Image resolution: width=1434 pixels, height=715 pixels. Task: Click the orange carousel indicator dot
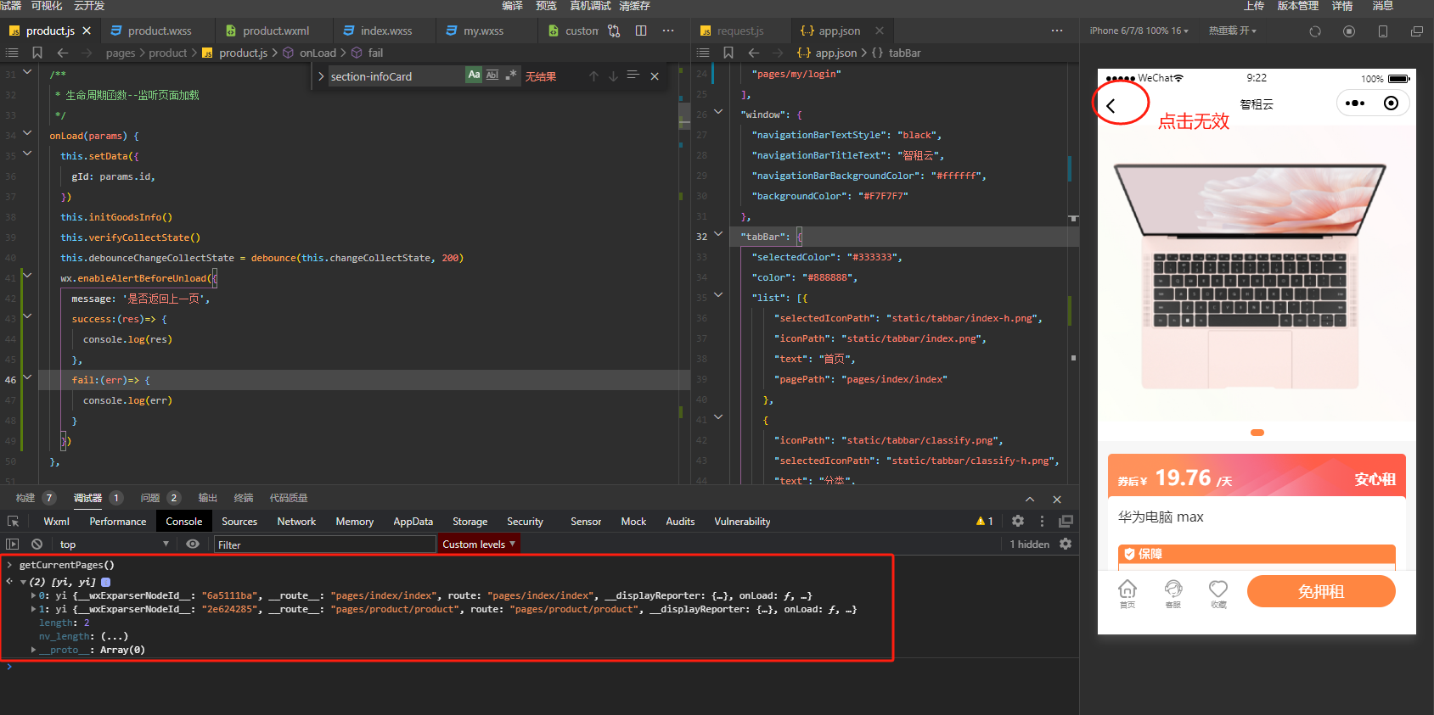point(1257,433)
